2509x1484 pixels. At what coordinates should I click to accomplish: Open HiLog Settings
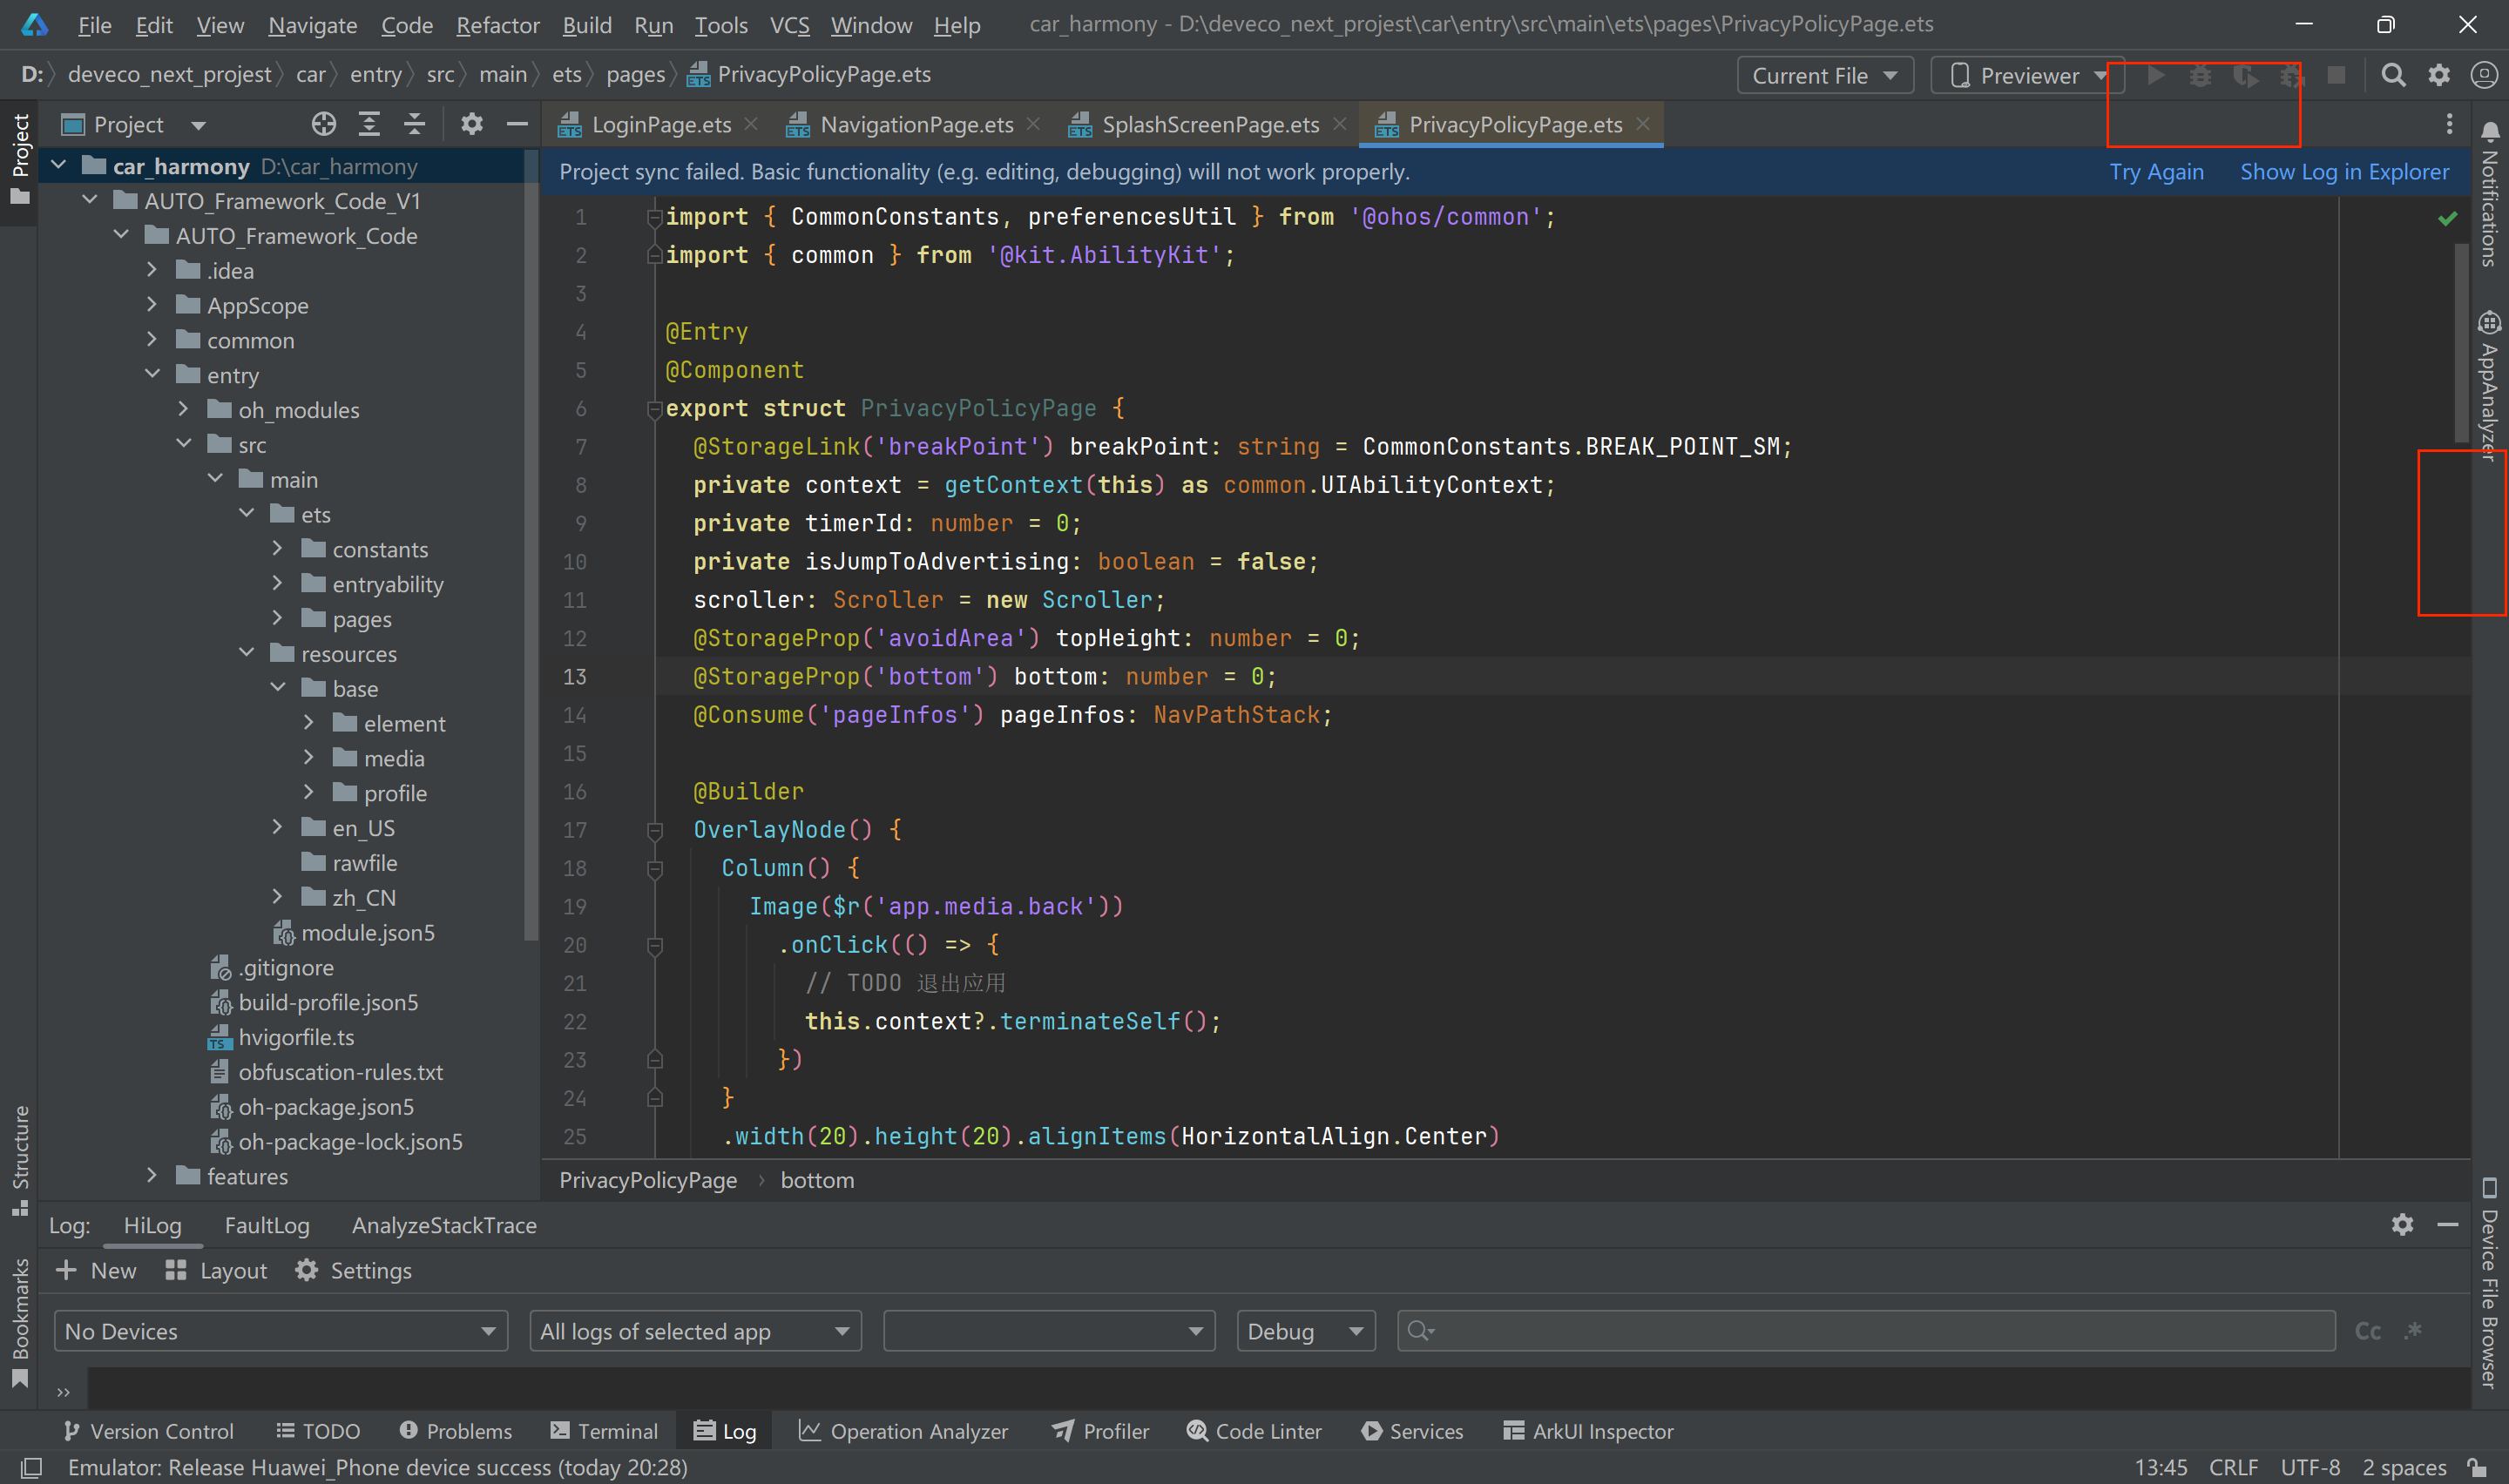point(353,1270)
